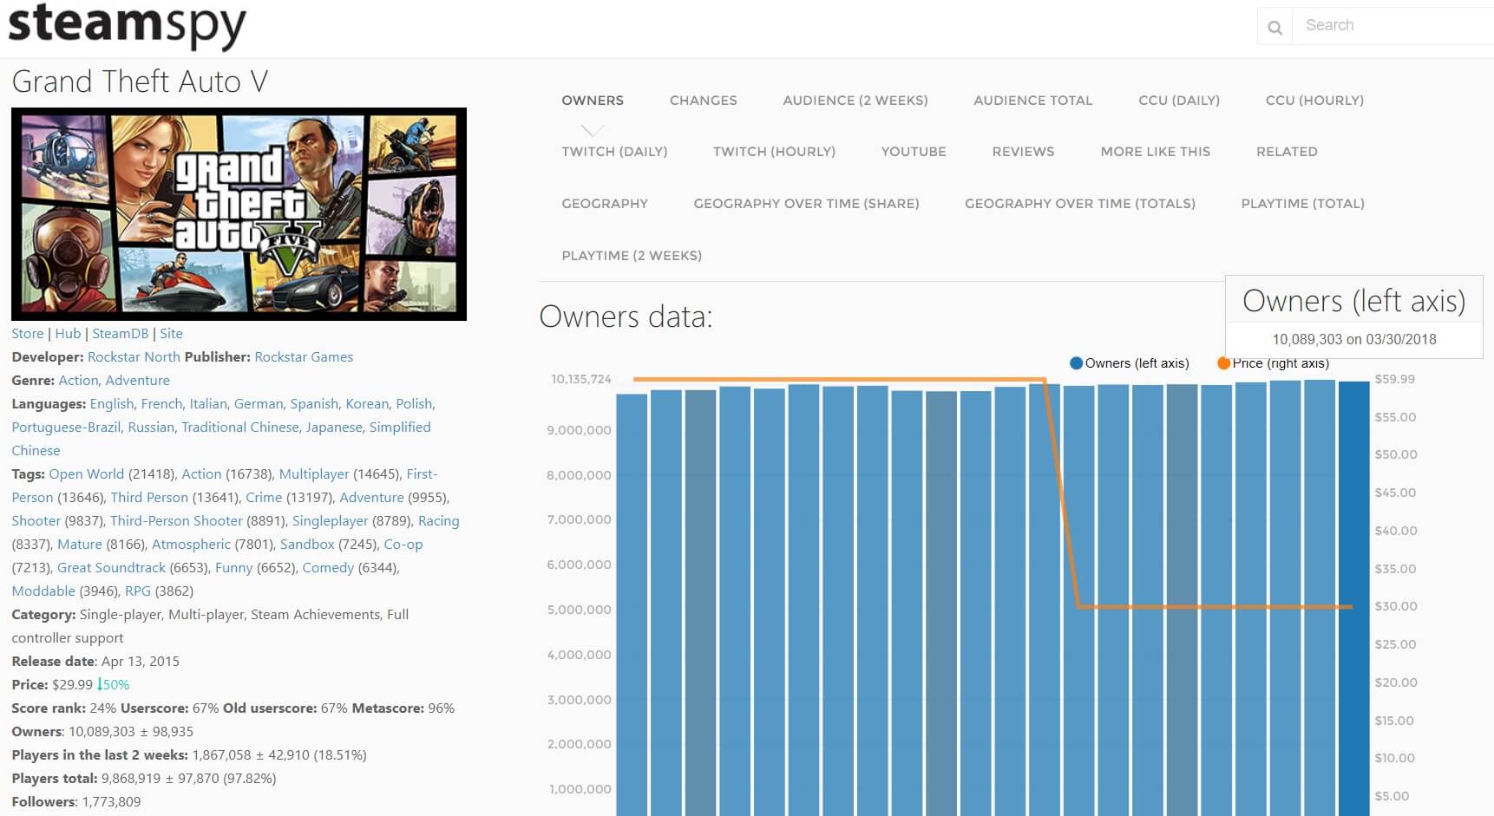
Task: Click the search magnifier icon
Action: [1274, 27]
